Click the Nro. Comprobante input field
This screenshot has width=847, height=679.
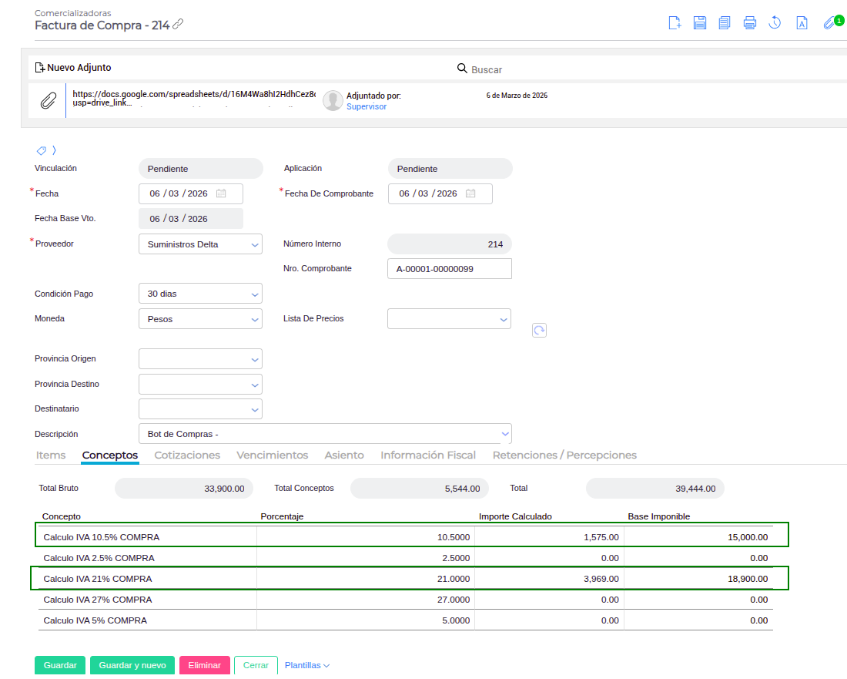[449, 269]
